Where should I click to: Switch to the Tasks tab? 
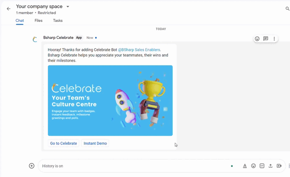(58, 21)
